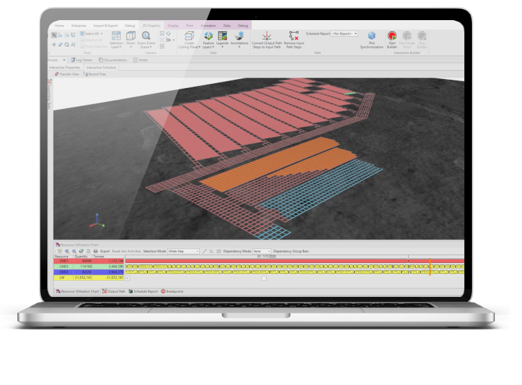Switch to the Animation ribbon tab
The height and width of the screenshot is (385, 522).
208,26
